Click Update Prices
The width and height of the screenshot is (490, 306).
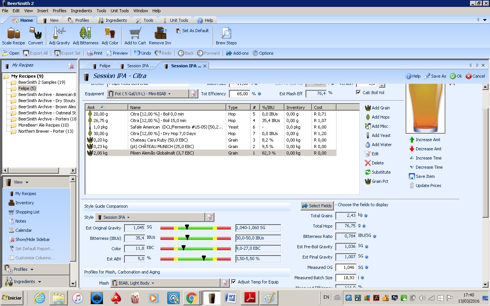tap(425, 186)
